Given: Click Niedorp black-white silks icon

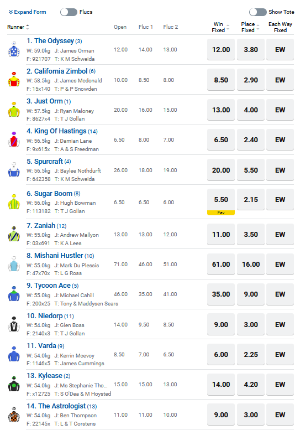Looking at the screenshot, I should [x=14, y=324].
